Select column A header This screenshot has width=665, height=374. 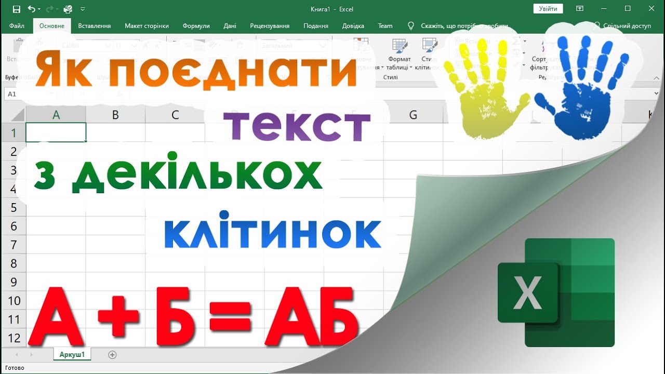56,115
